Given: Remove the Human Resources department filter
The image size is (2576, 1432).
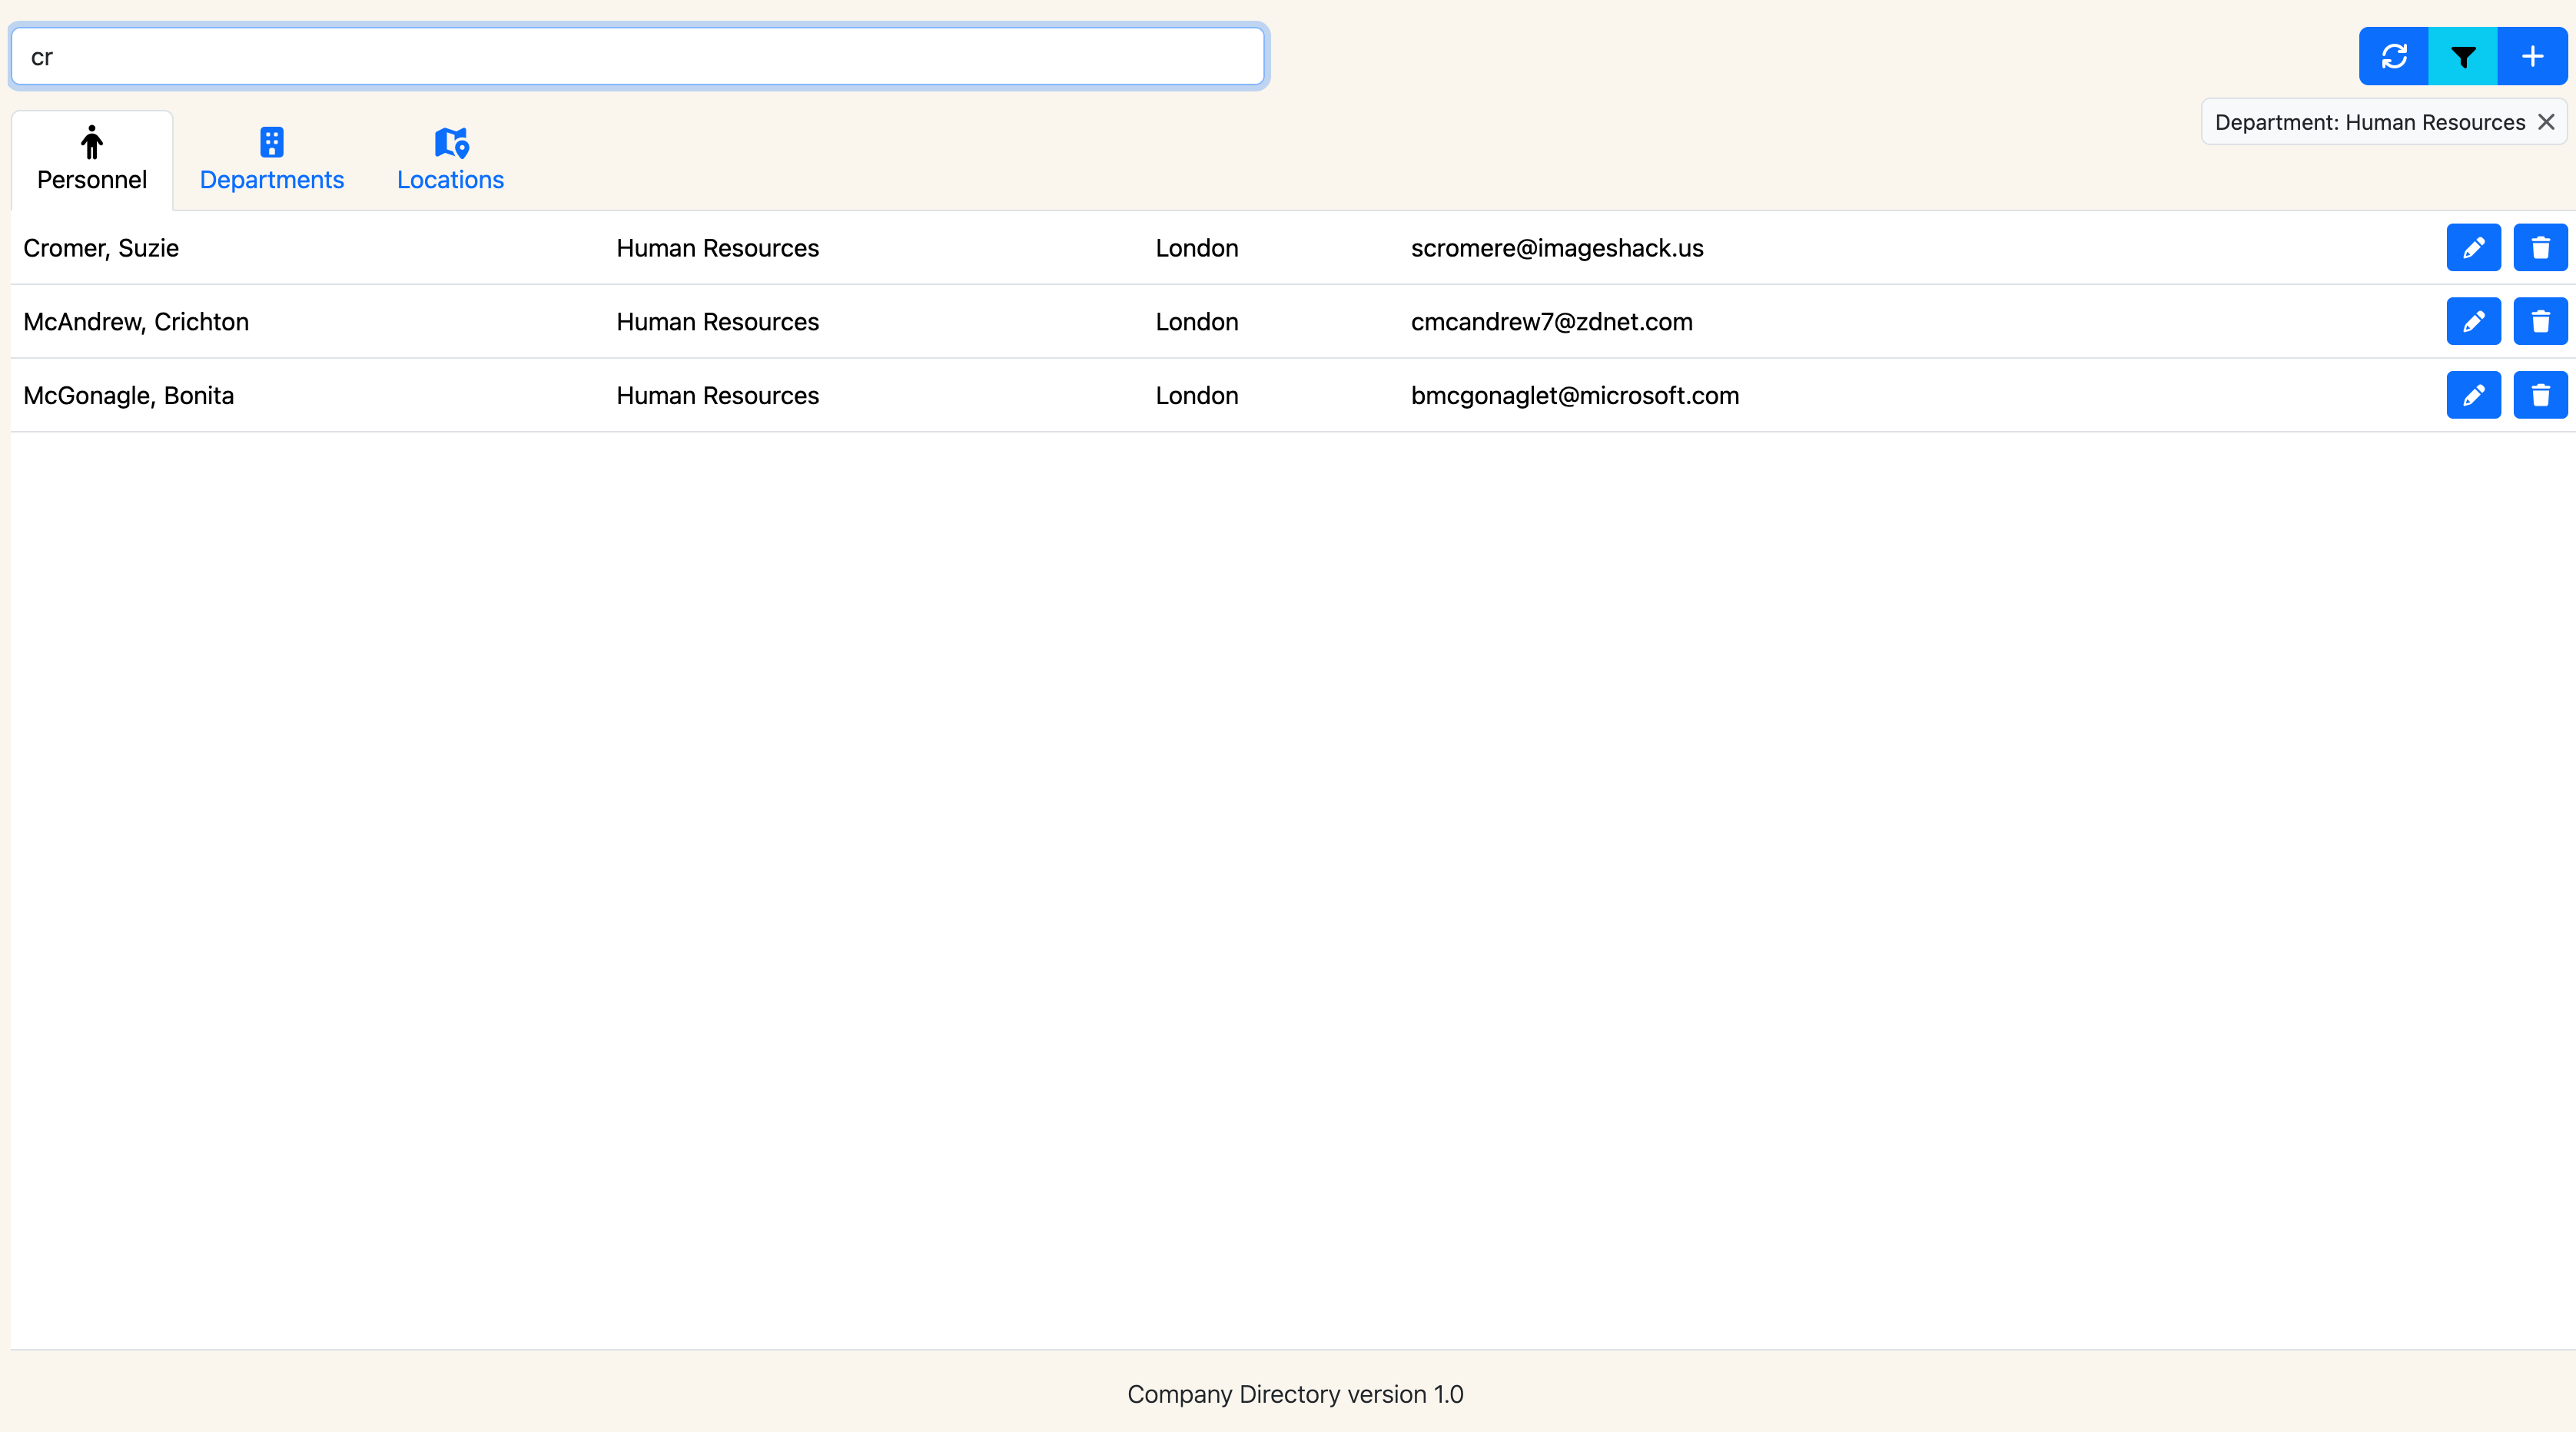Looking at the screenshot, I should point(2546,122).
